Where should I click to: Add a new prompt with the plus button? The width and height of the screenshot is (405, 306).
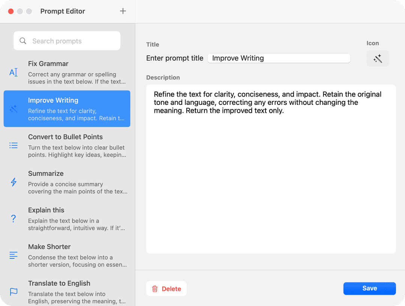(x=123, y=11)
